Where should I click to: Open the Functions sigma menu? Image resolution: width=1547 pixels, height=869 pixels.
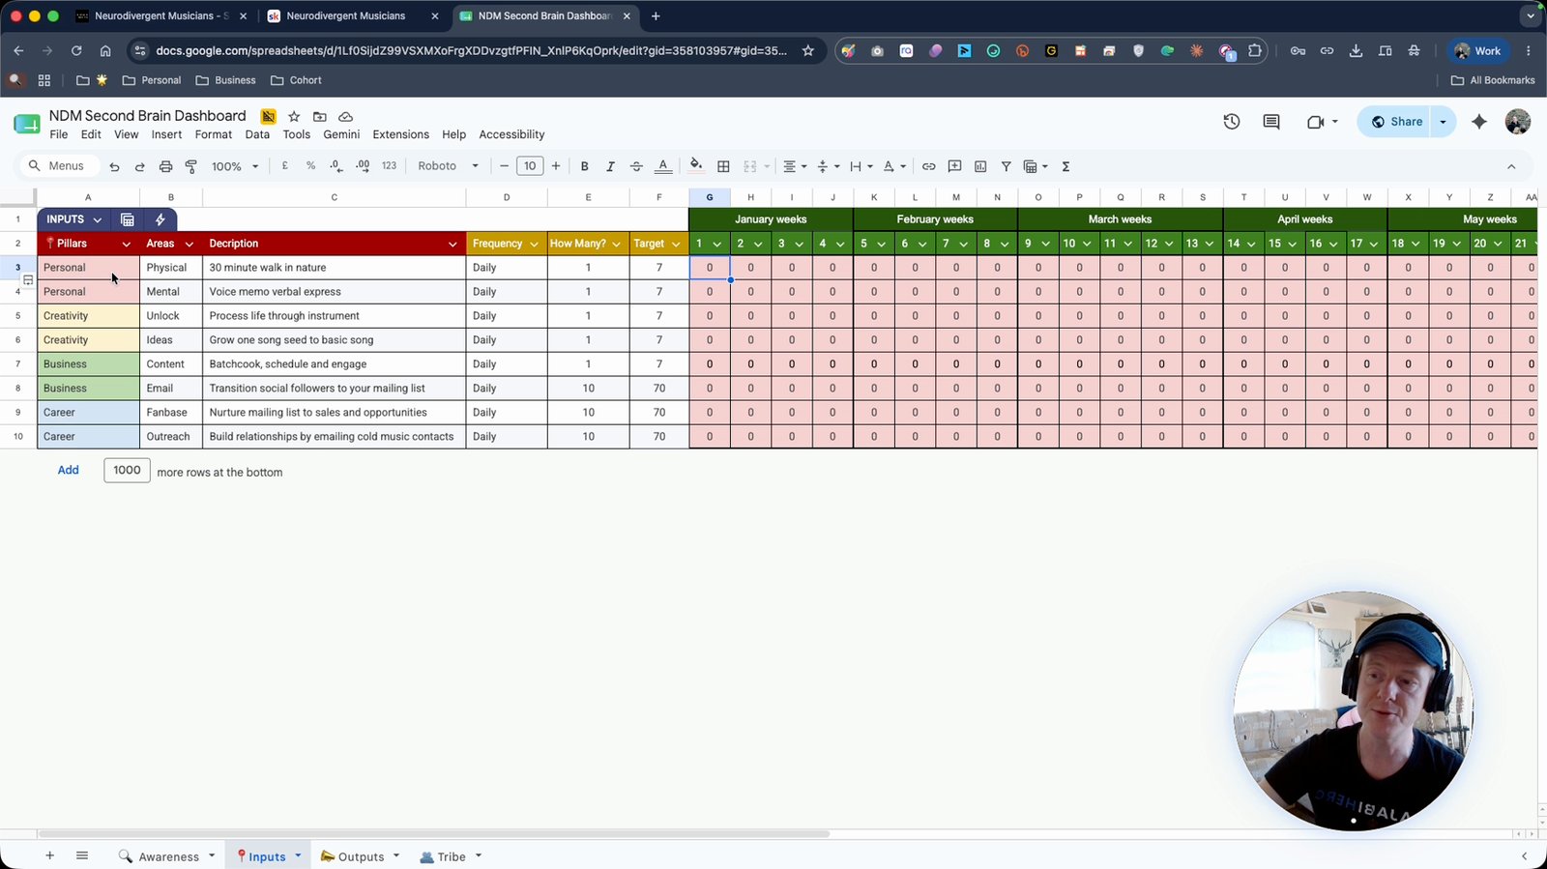1065,166
